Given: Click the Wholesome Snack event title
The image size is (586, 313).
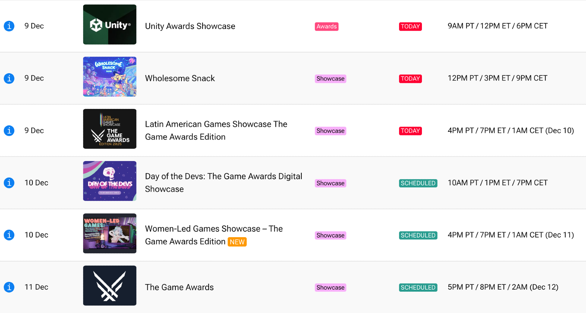Looking at the screenshot, I should (x=180, y=78).
